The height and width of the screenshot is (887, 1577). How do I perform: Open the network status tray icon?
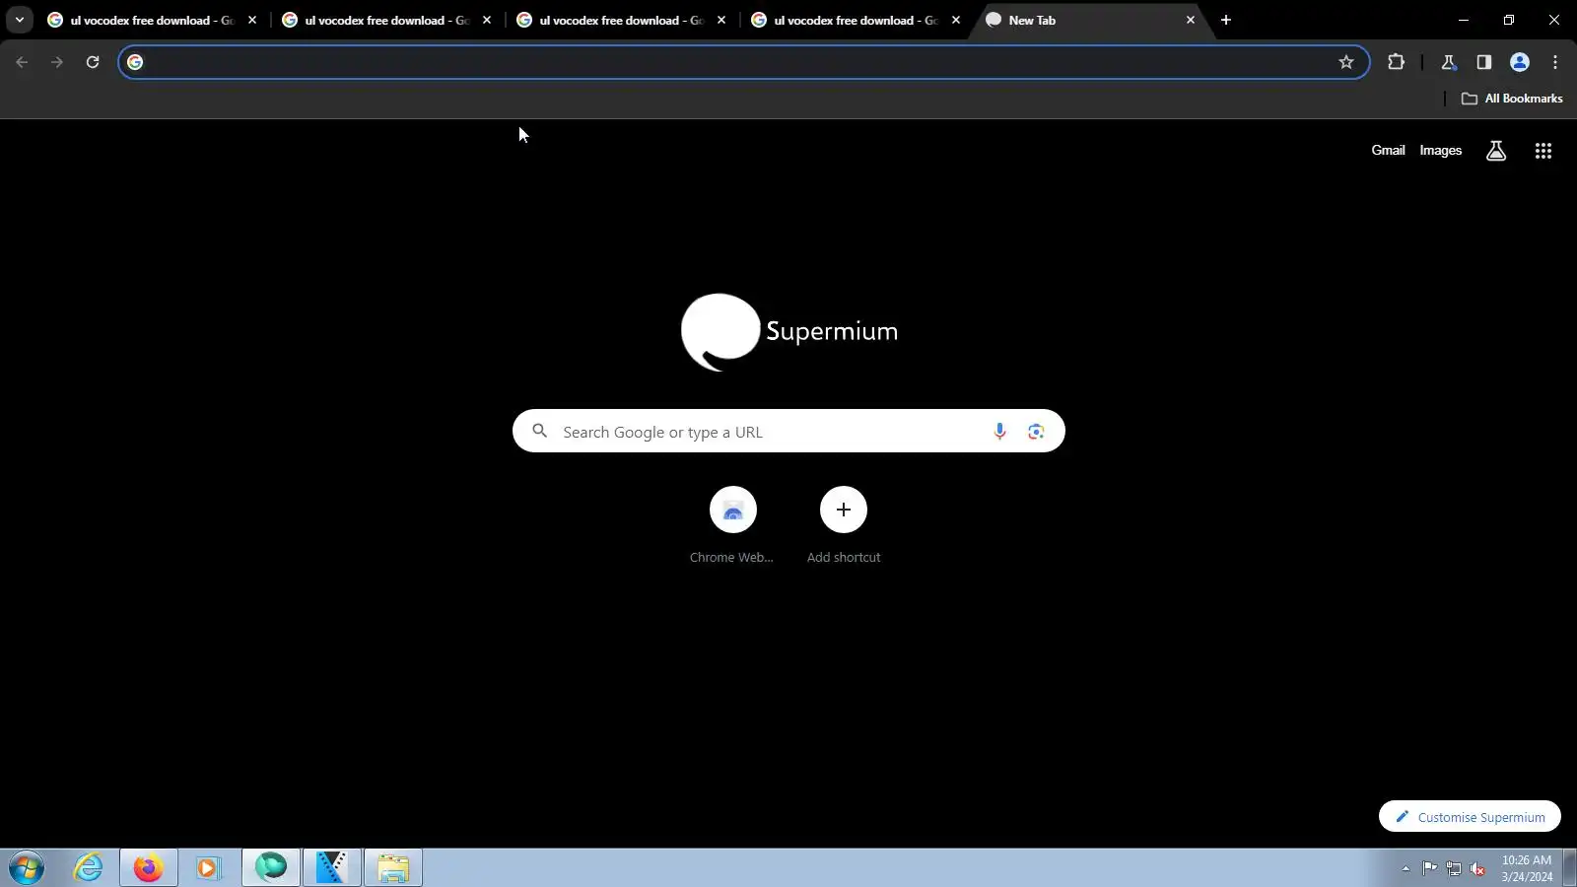pos(1454,868)
